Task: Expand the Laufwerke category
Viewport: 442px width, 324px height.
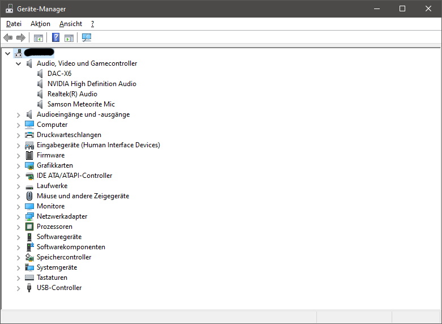Action: pyautogui.click(x=18, y=186)
